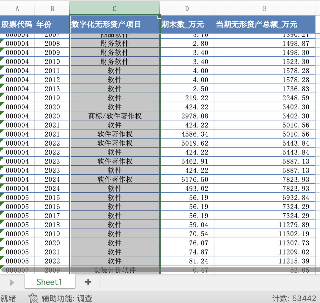
Task: Select cell with value 6176.50
Action: (x=187, y=179)
